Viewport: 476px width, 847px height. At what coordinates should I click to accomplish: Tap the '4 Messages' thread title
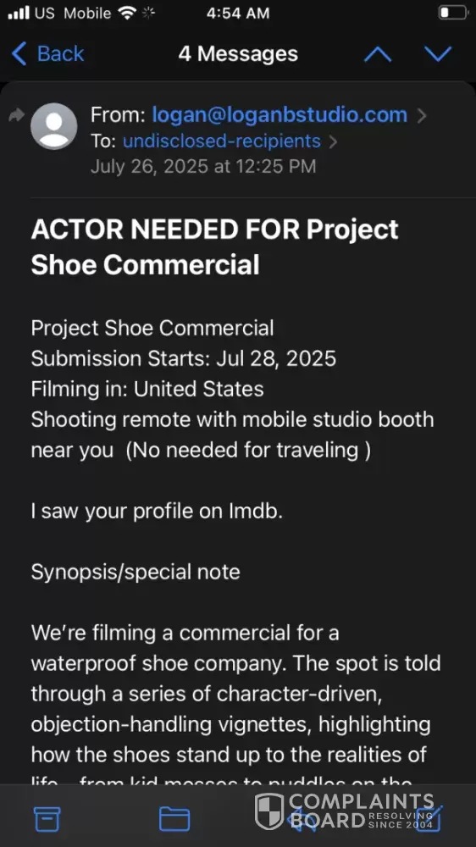238,54
